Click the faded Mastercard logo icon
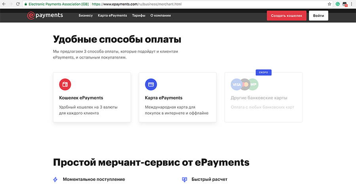Screen dimensions: 356x184 tap(245, 85)
